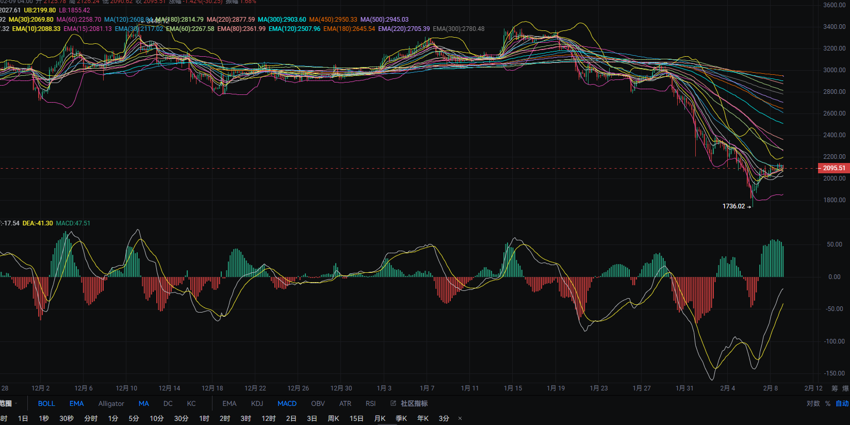Select the 周K weekly candlestick tab

click(334, 418)
